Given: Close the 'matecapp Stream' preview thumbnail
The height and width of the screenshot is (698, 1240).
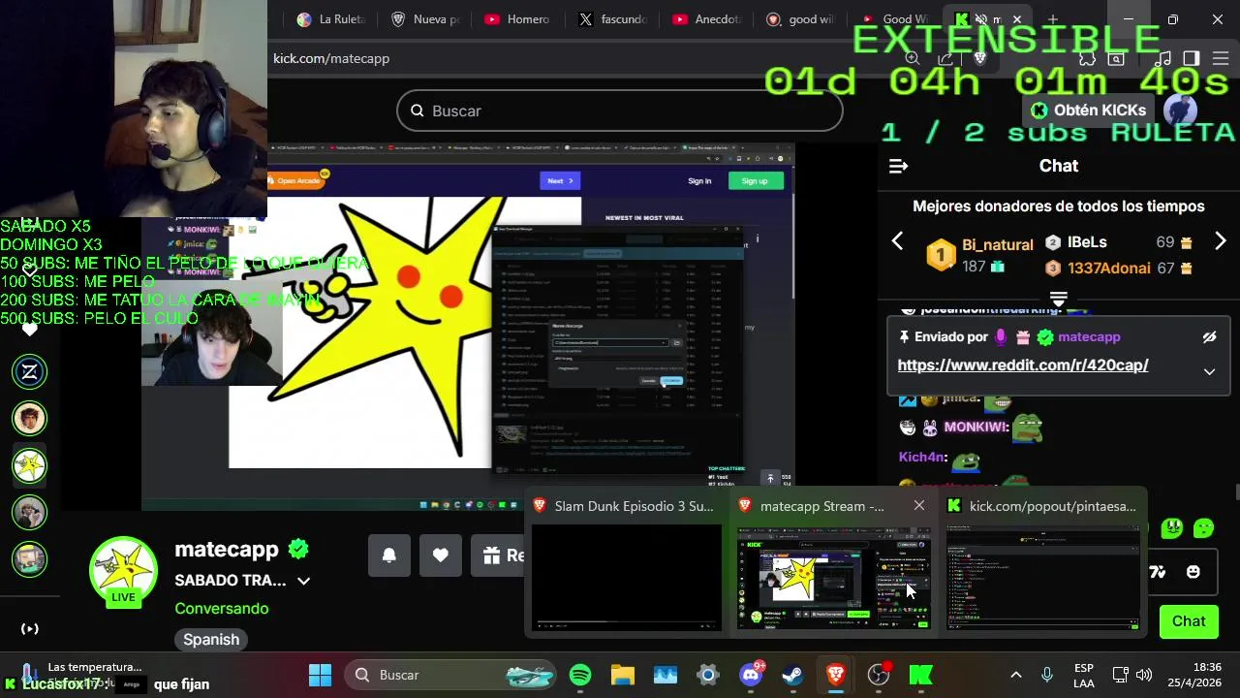Looking at the screenshot, I should 918,505.
